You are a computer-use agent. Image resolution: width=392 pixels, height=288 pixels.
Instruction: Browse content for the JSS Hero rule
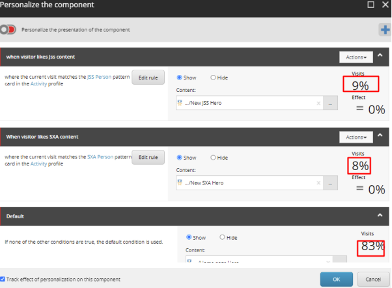tap(331, 103)
